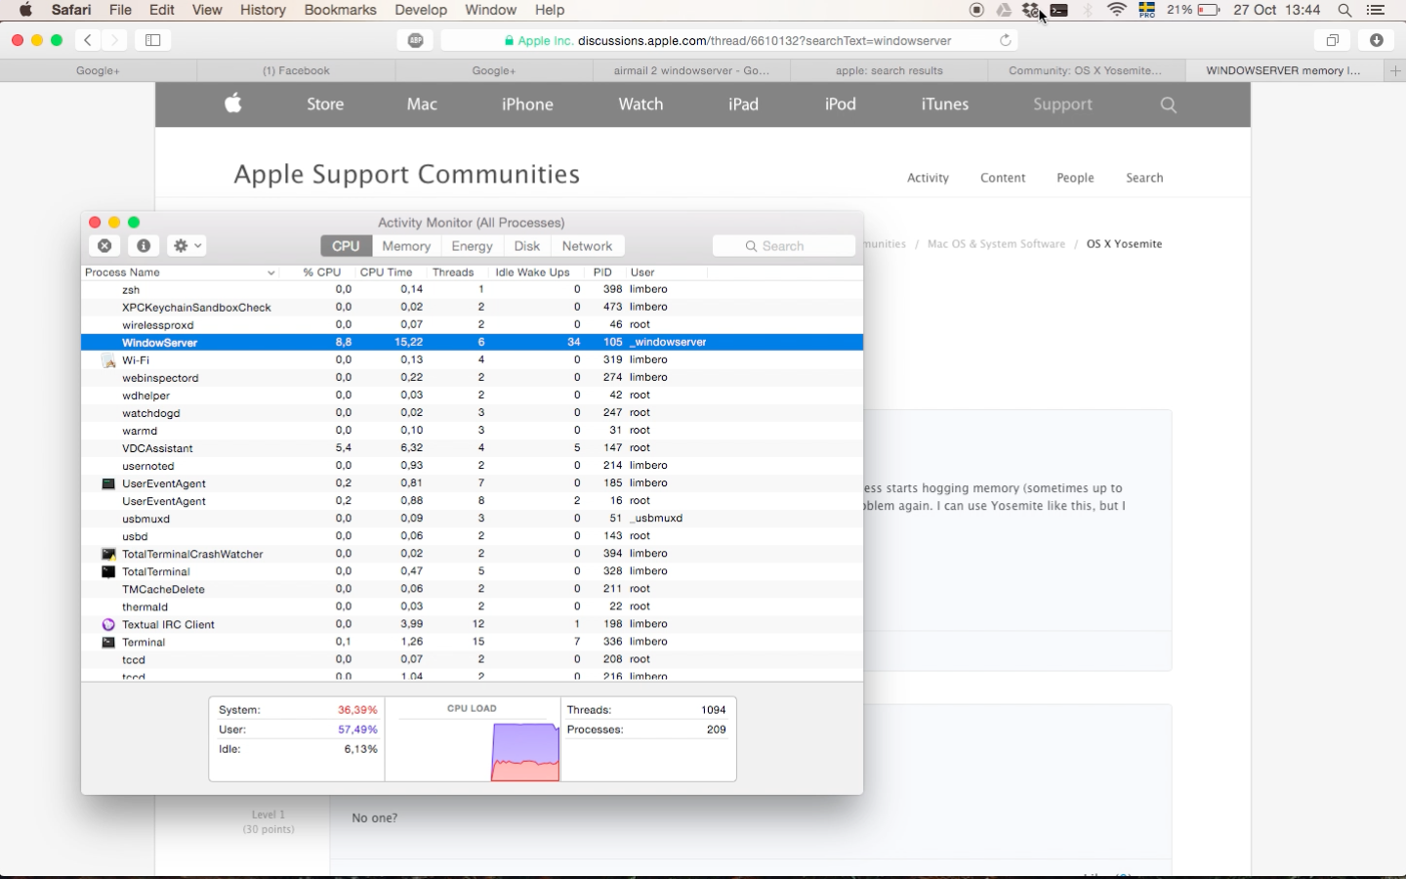Switch to the Disk tab in Activity Monitor
1406x879 pixels.
pyautogui.click(x=527, y=246)
